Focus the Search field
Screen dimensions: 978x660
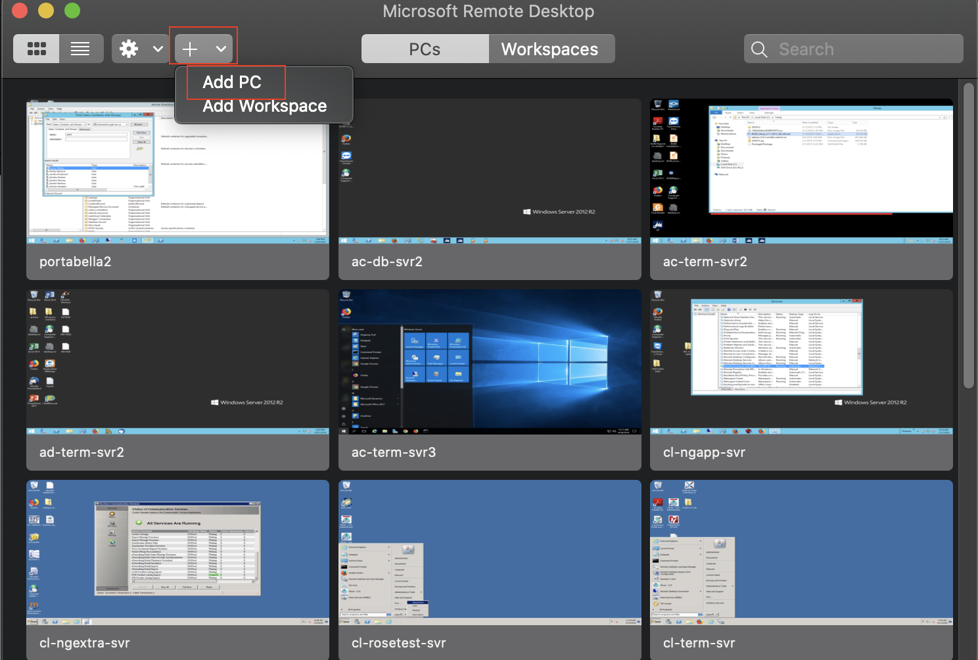pyautogui.click(x=854, y=49)
